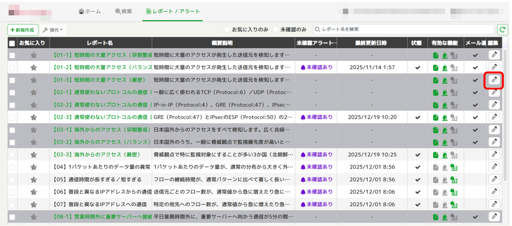Image resolution: width=512 pixels, height=226 pixels.
Task: Click pencil icon in the 【02-1】 row
Action: pyautogui.click(x=494, y=92)
